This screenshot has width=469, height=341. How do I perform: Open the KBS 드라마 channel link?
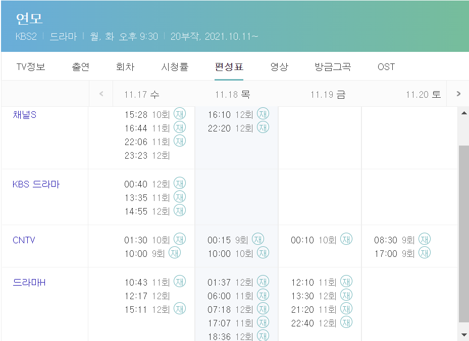coord(36,184)
